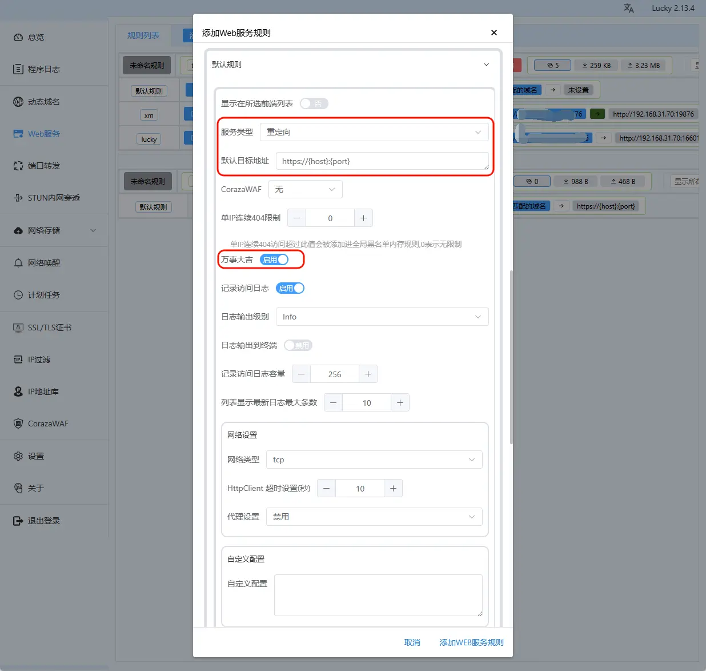Toggle the 万事大吉 switch
This screenshot has width=706, height=671.
[x=274, y=259]
